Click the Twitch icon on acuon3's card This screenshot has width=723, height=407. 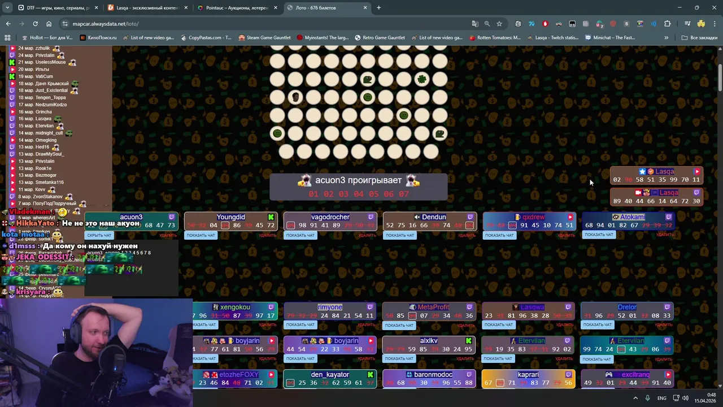[172, 217]
